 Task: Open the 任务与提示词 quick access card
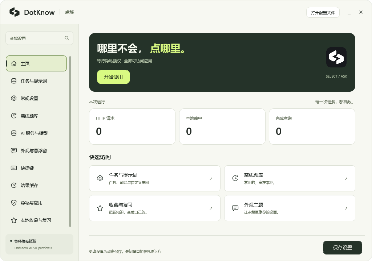(155, 178)
